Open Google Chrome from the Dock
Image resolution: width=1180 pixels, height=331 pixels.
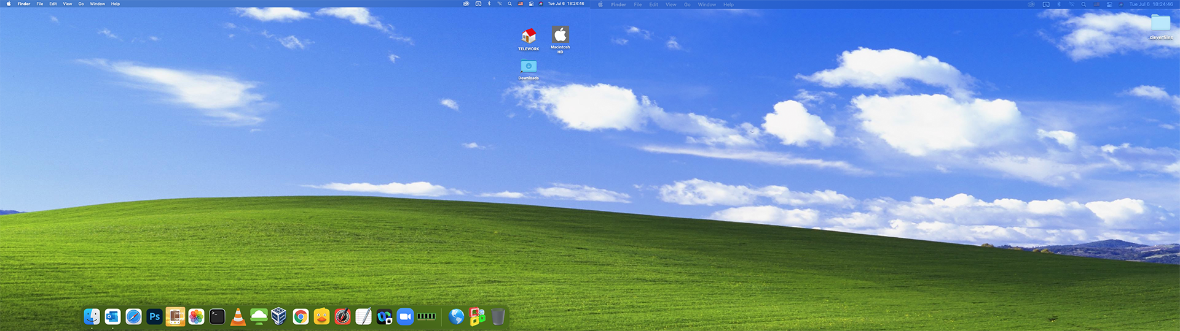[x=301, y=316]
